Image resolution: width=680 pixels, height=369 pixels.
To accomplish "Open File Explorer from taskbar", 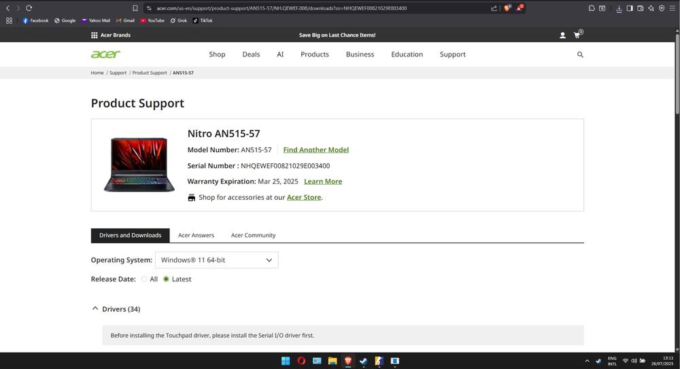I will 333,361.
